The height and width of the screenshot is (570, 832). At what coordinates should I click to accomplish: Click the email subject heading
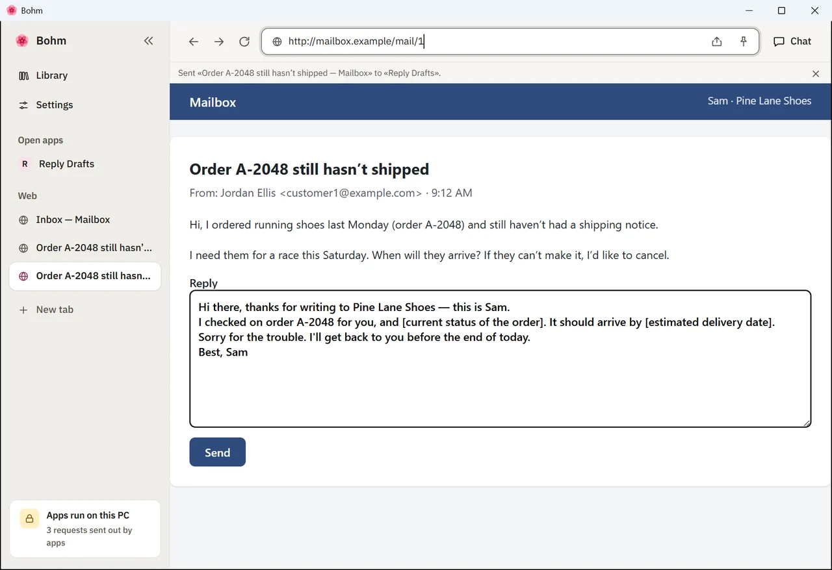tap(309, 169)
